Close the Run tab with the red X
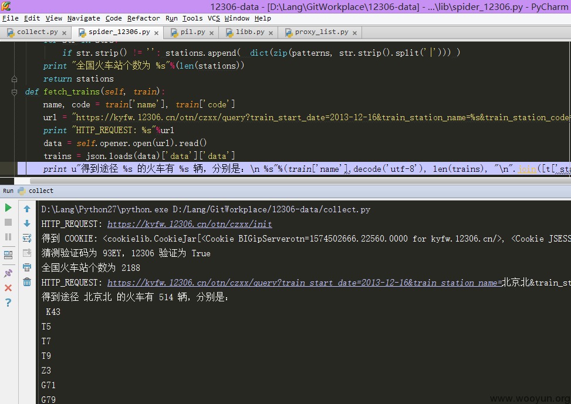Image resolution: width=571 pixels, height=404 pixels. (x=8, y=288)
